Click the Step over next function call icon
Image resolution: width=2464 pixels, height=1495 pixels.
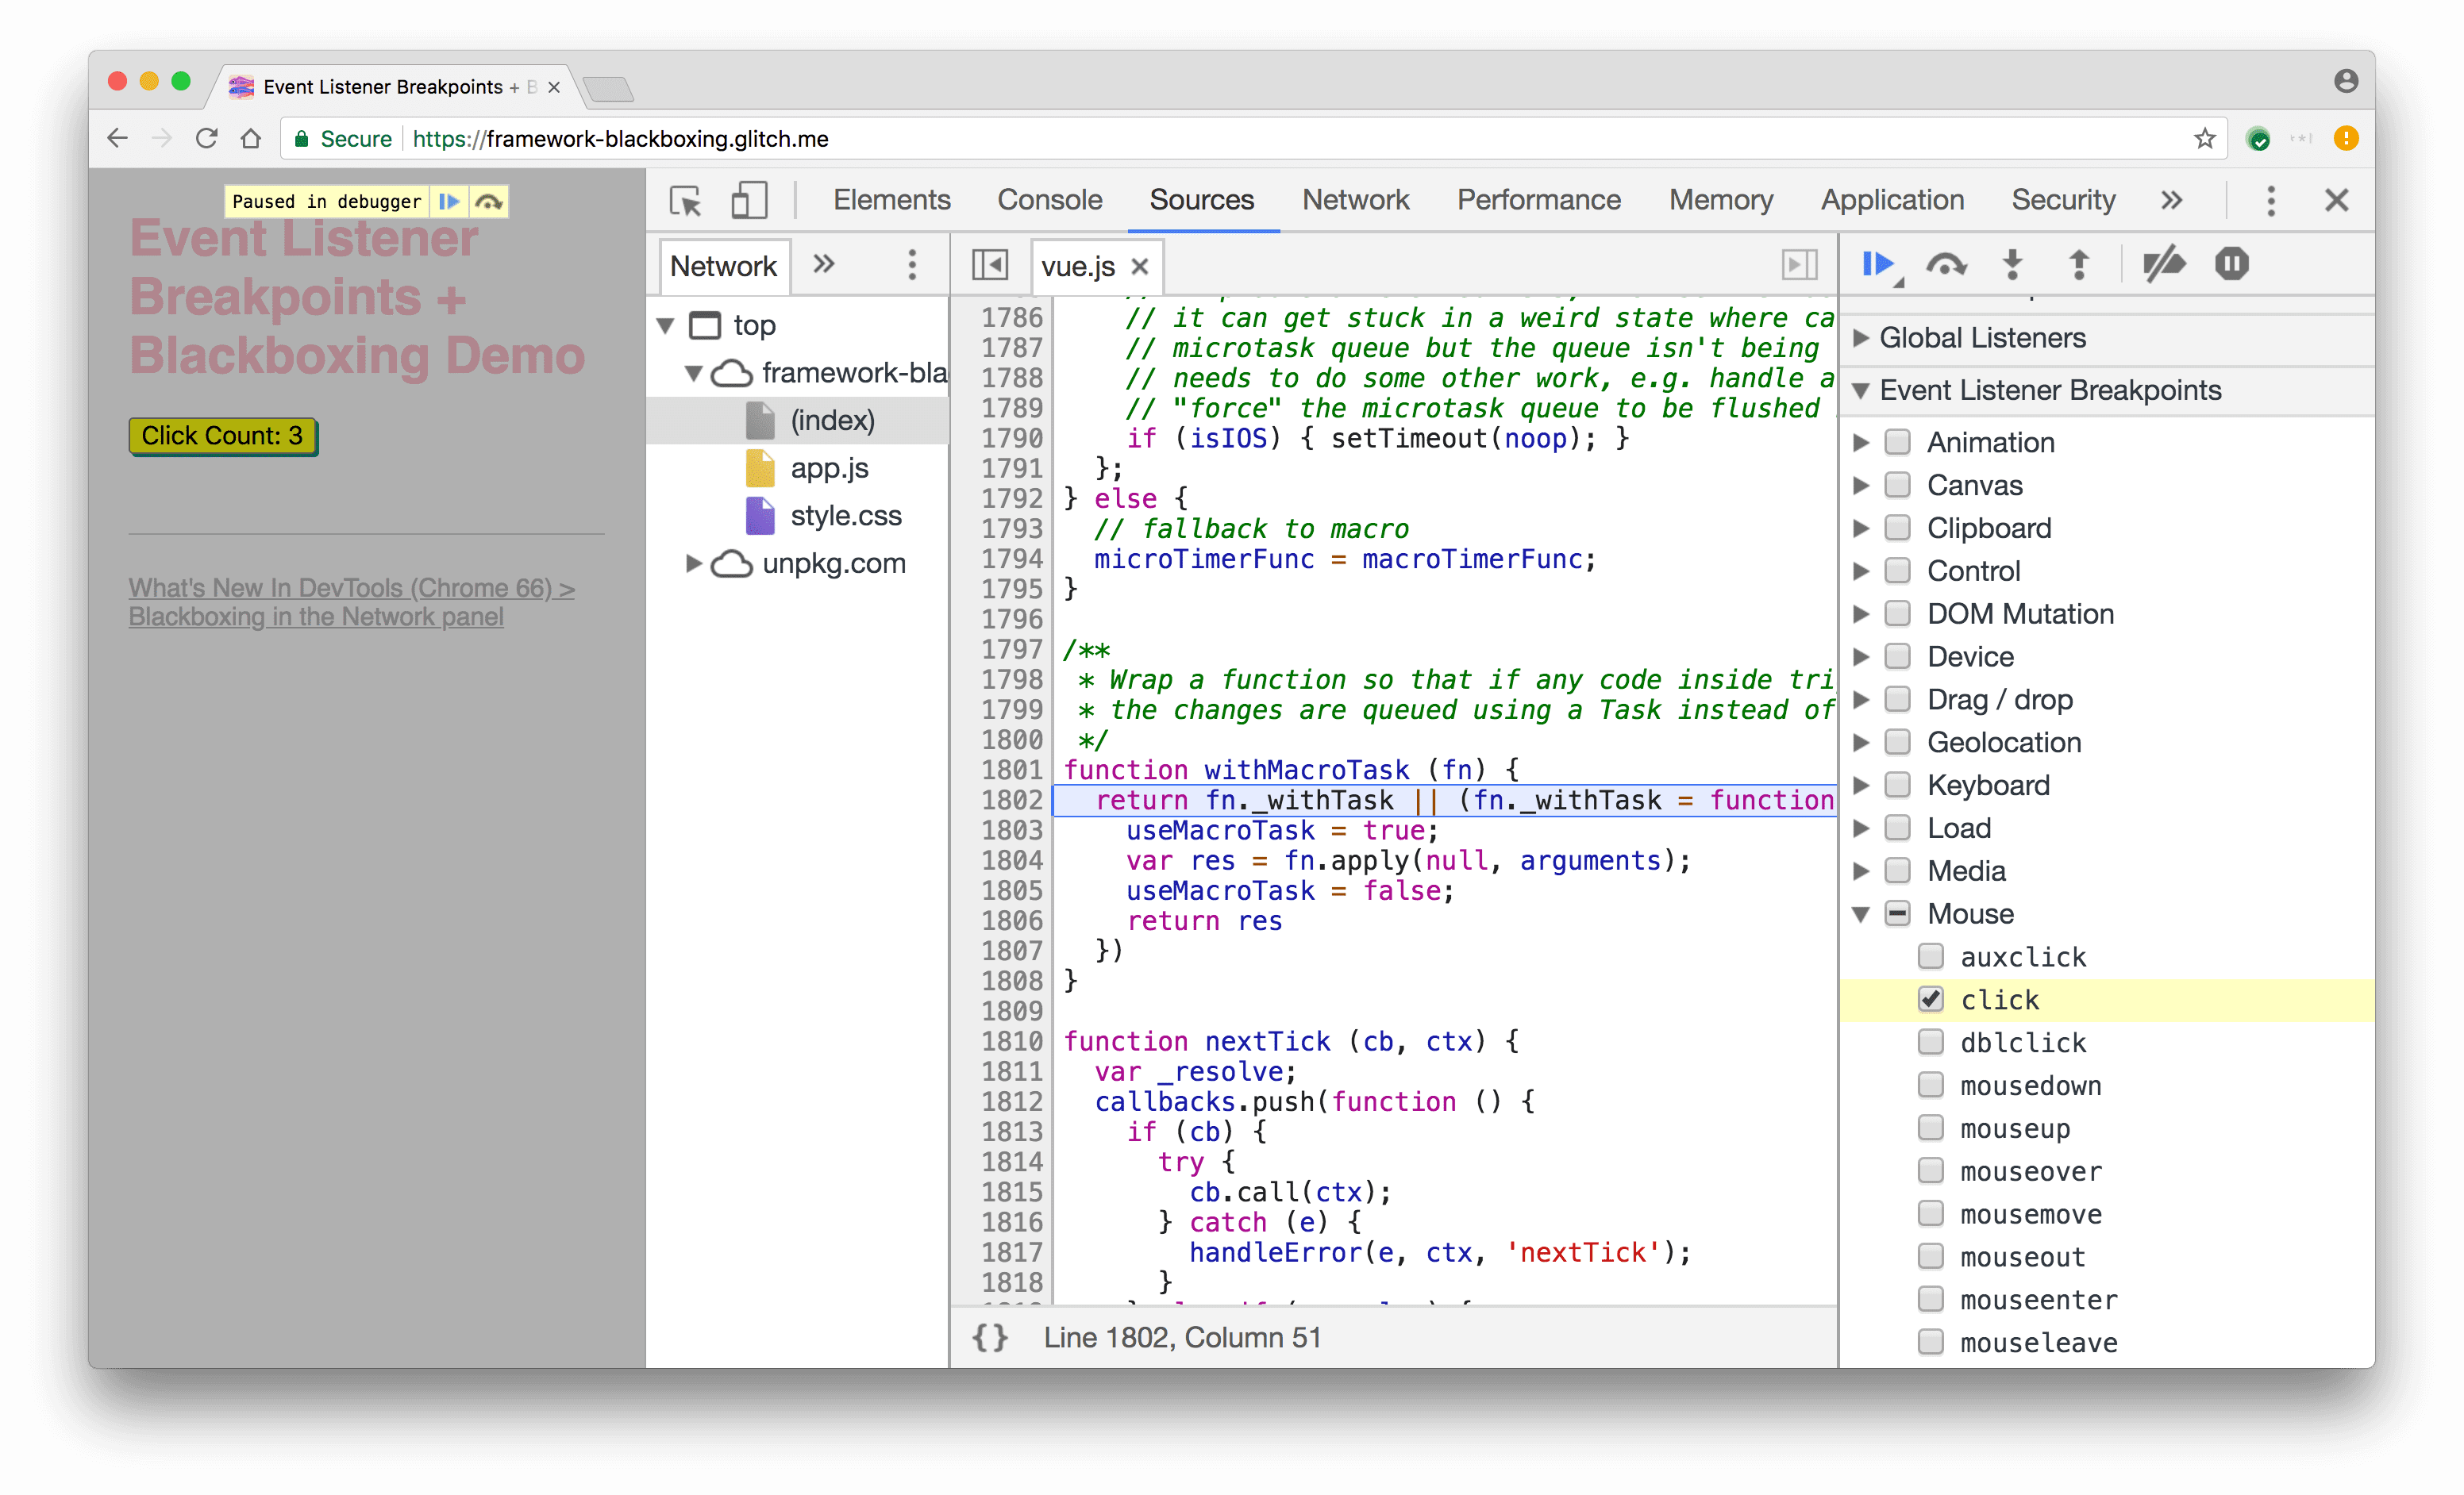click(x=1945, y=263)
